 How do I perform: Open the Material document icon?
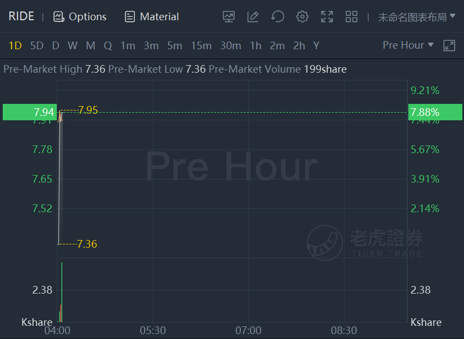click(129, 16)
